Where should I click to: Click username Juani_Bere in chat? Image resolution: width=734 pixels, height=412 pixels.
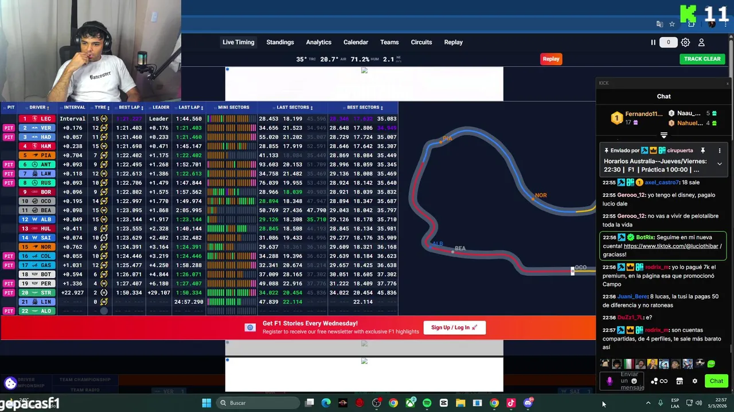pos(633,297)
